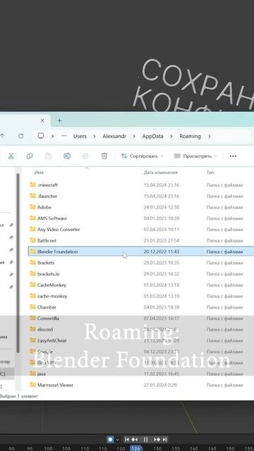The image size is (254, 451).
Task: Expand the chevron after Roaming in breadcrumb
Action: point(209,136)
